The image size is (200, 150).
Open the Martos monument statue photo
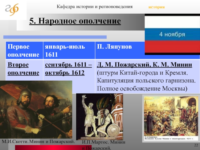pos(99,116)
